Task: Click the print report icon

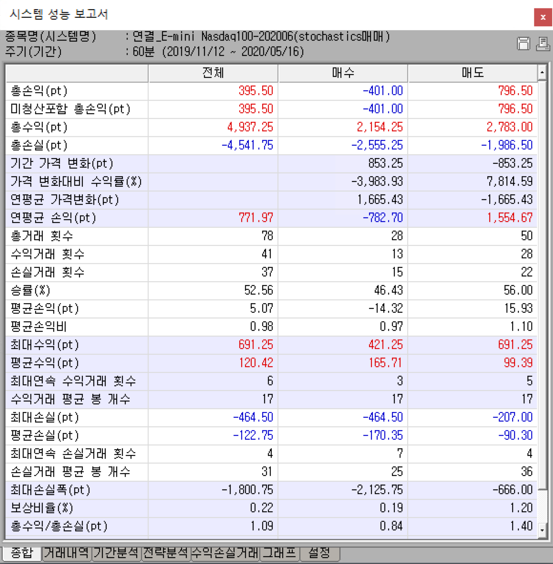Action: [543, 44]
